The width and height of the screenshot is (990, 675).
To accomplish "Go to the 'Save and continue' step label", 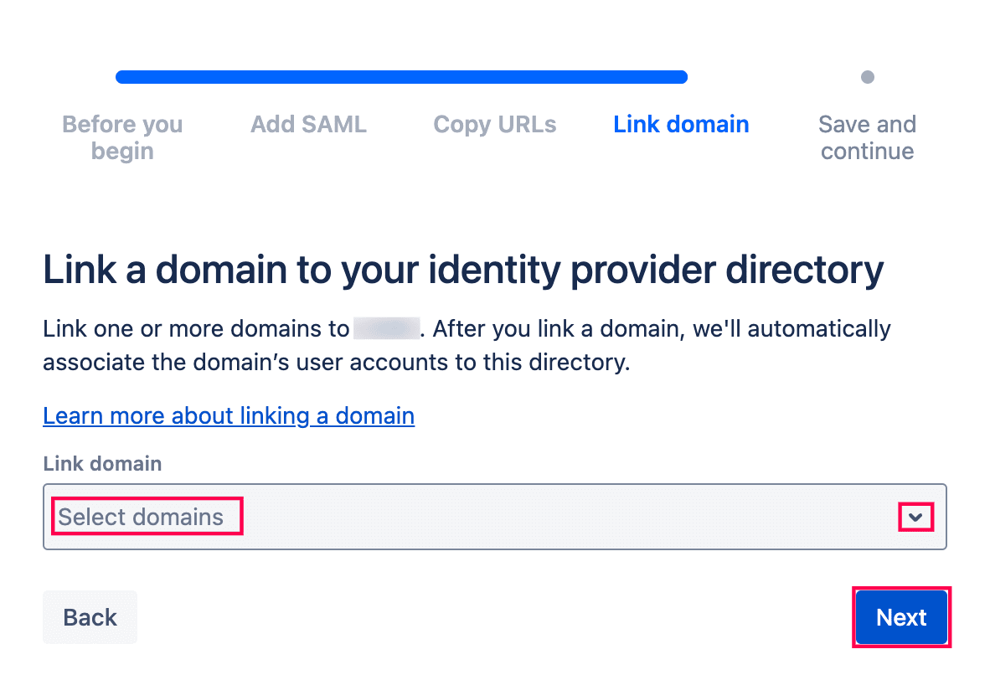I will 867,137.
